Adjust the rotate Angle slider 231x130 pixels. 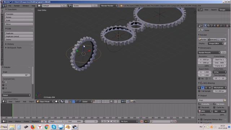(16, 75)
